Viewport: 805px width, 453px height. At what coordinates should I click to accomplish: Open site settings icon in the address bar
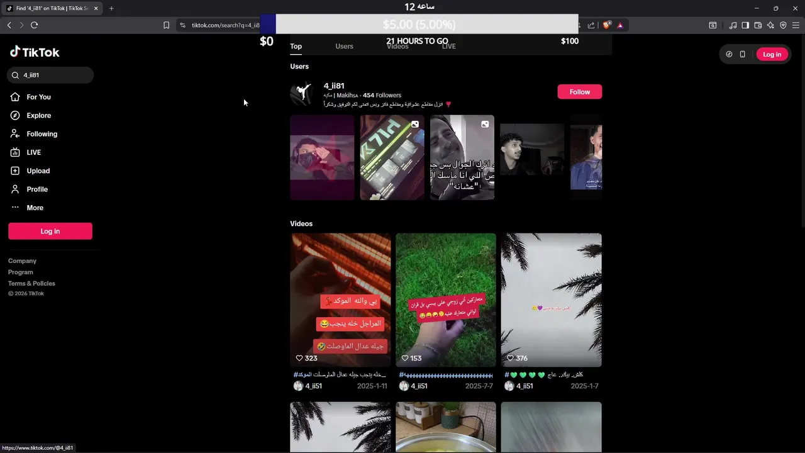pos(182,25)
